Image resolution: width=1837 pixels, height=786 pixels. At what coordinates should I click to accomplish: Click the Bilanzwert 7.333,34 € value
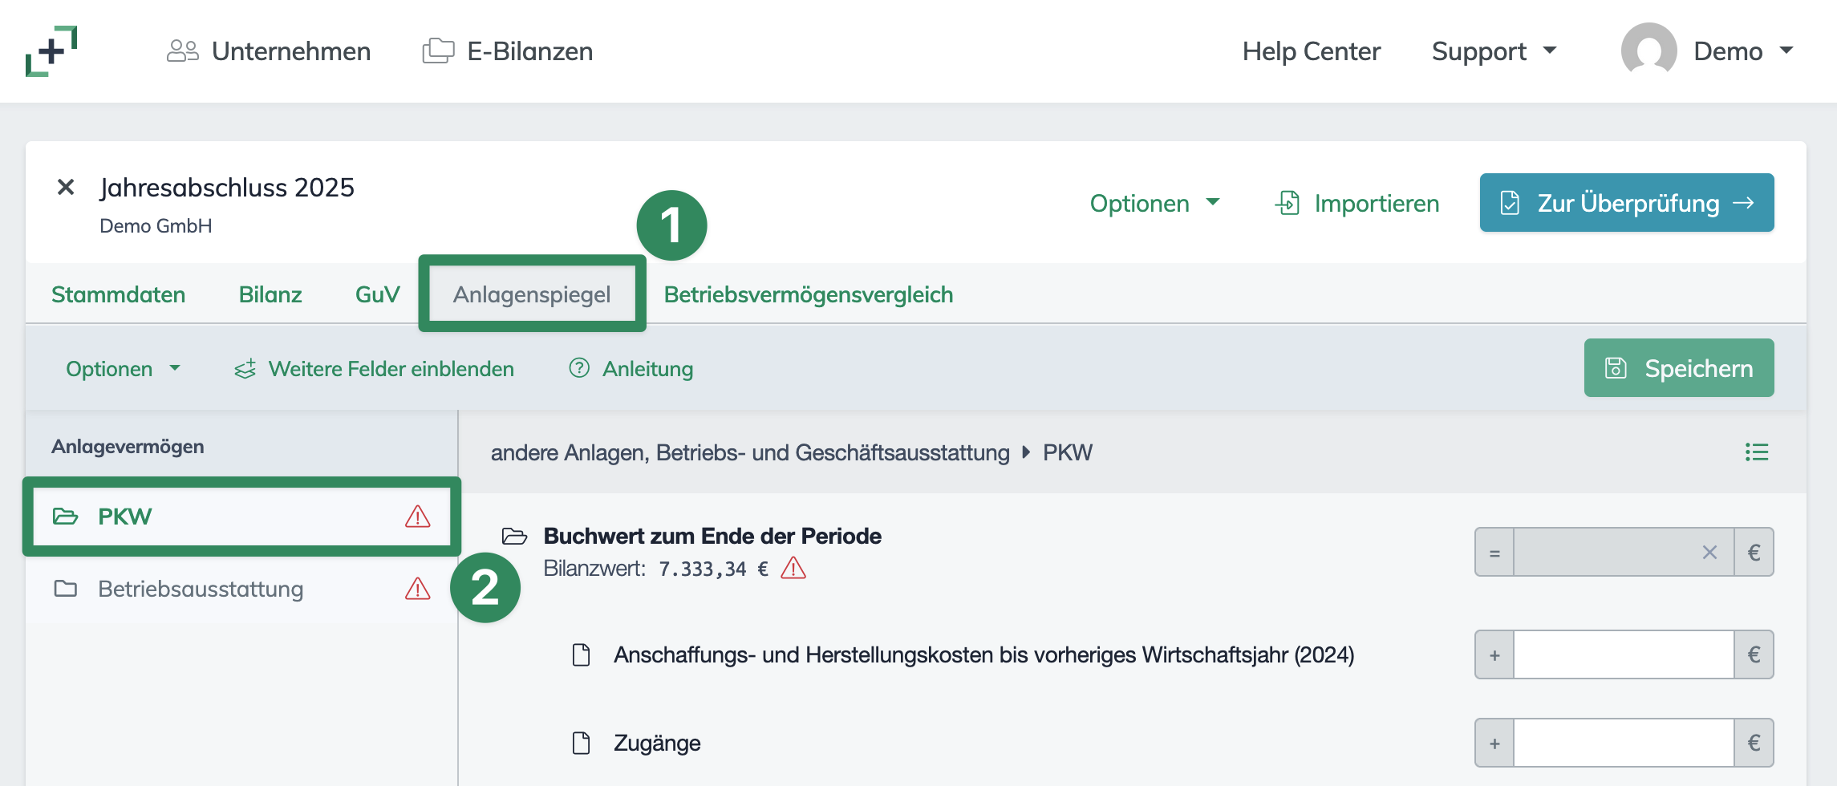tap(713, 569)
